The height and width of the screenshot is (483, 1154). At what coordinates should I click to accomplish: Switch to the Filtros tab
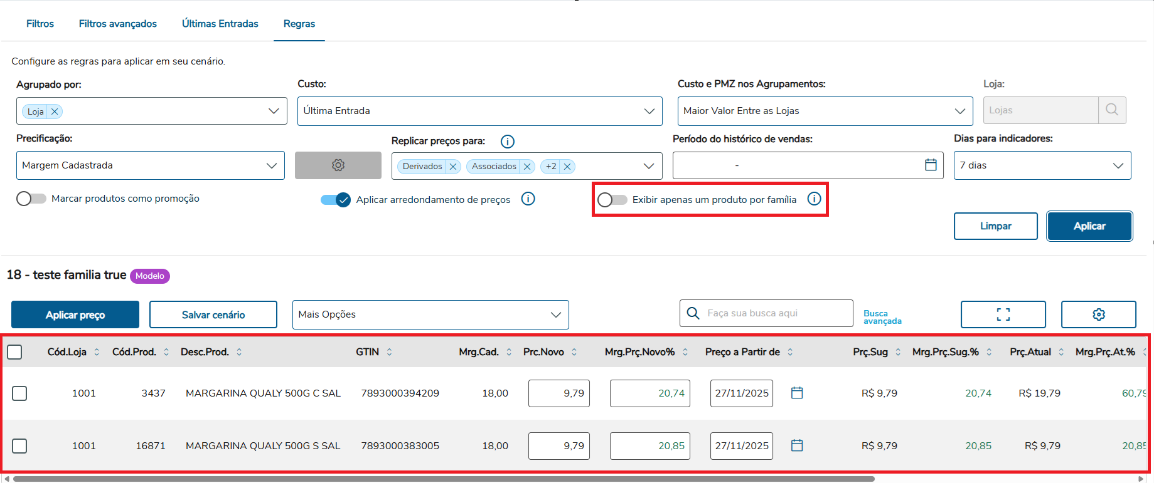tap(40, 24)
